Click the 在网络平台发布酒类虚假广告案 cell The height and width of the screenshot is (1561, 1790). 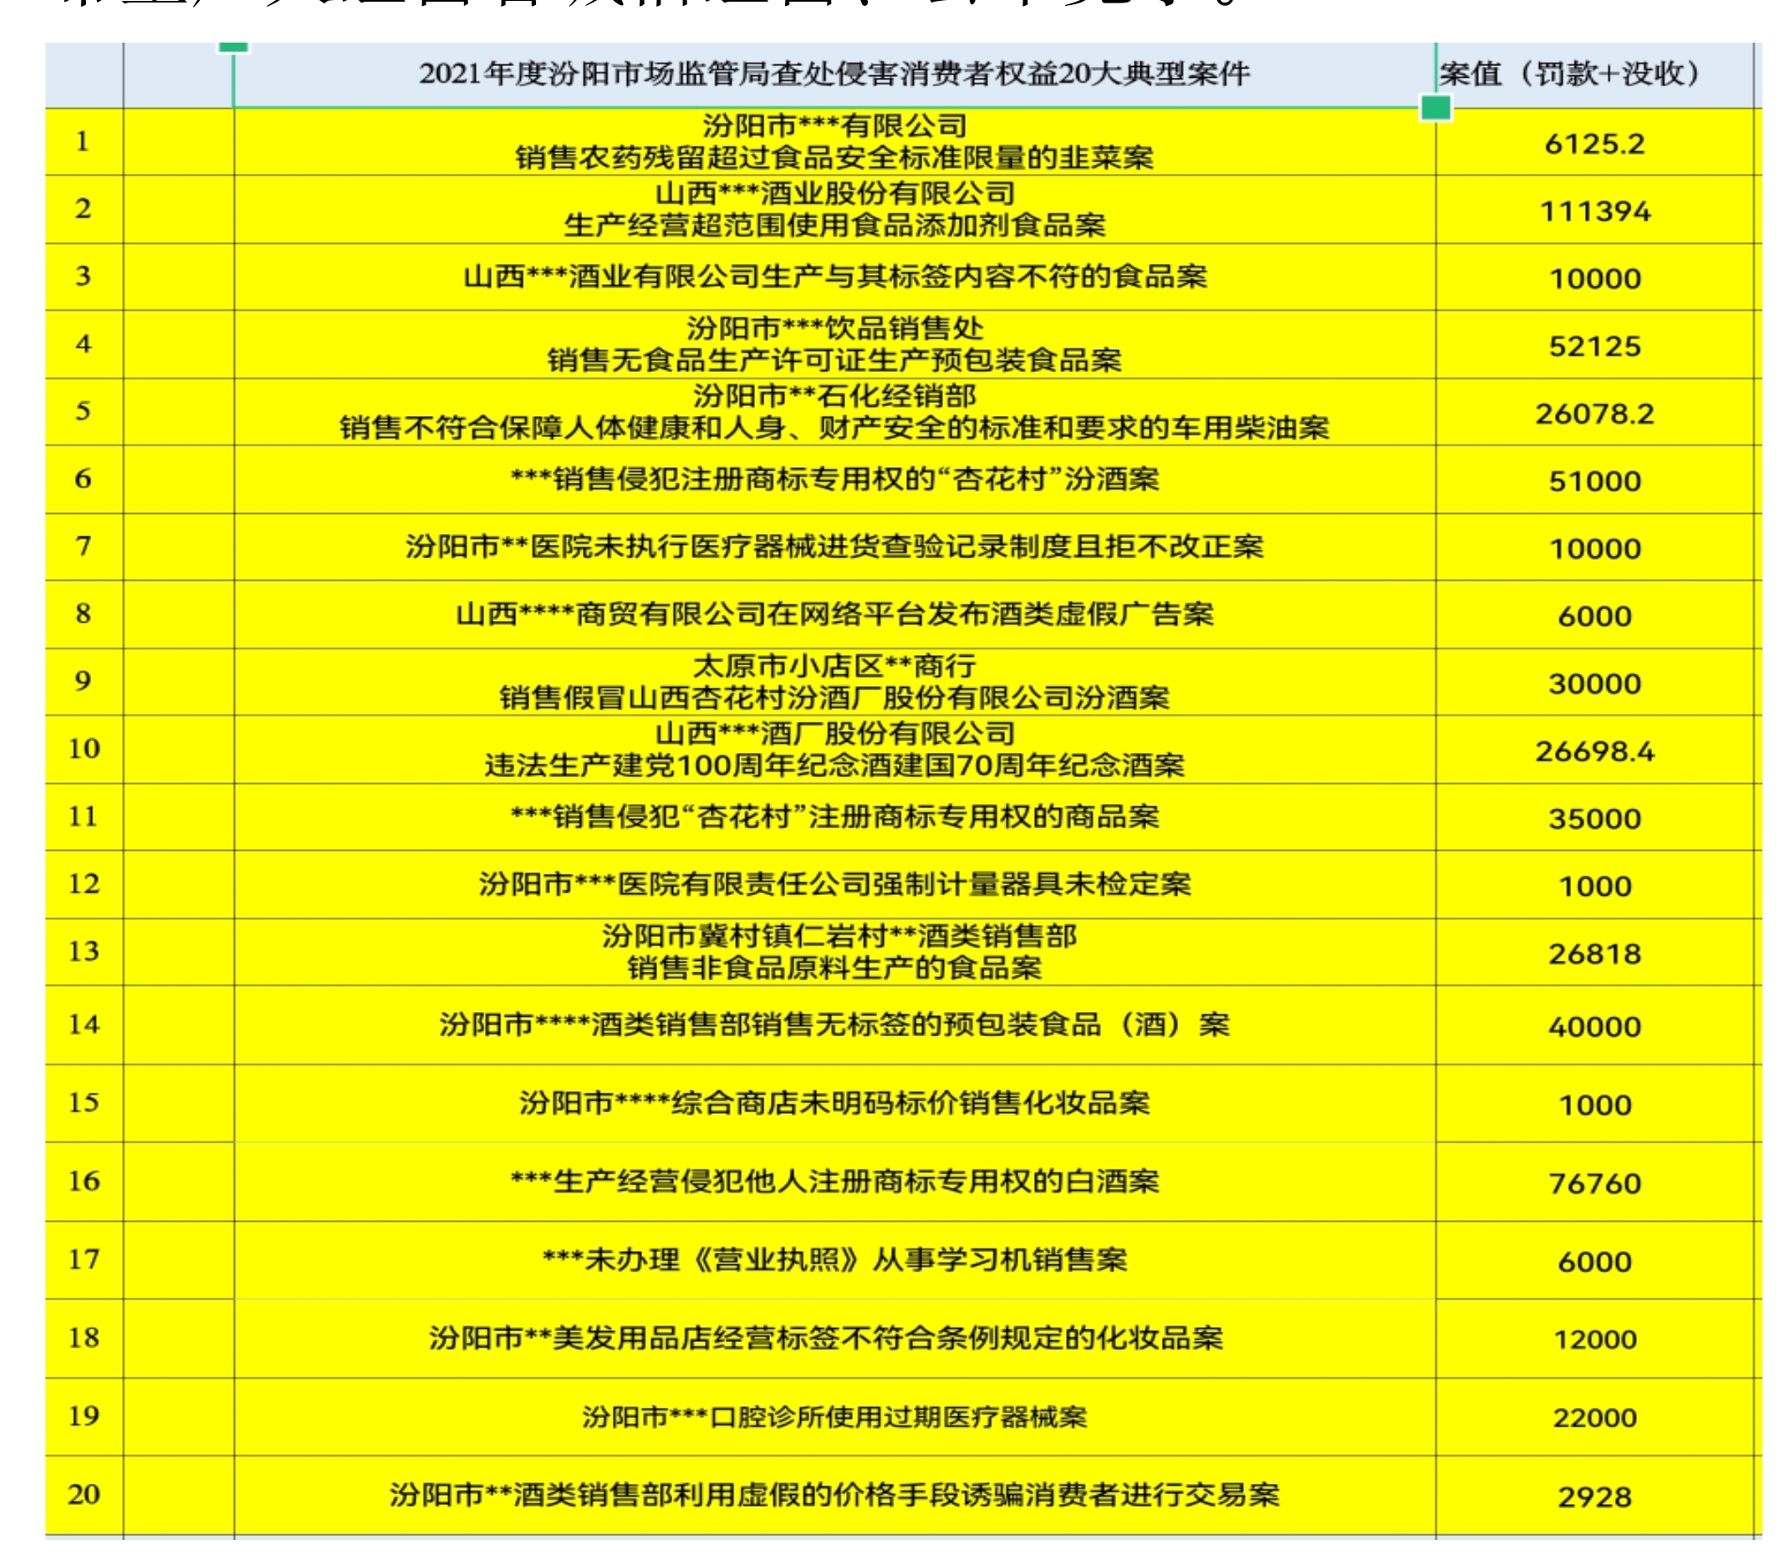pos(834,615)
